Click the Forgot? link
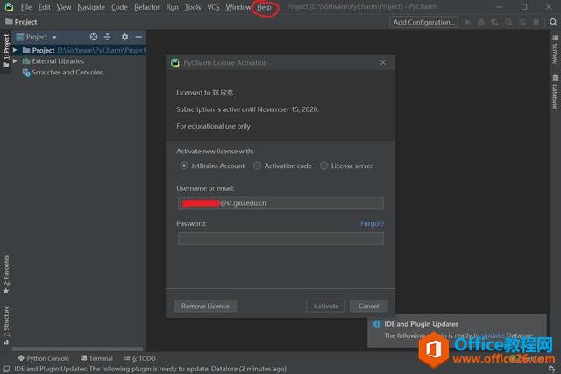The image size is (561, 374). pyautogui.click(x=372, y=224)
